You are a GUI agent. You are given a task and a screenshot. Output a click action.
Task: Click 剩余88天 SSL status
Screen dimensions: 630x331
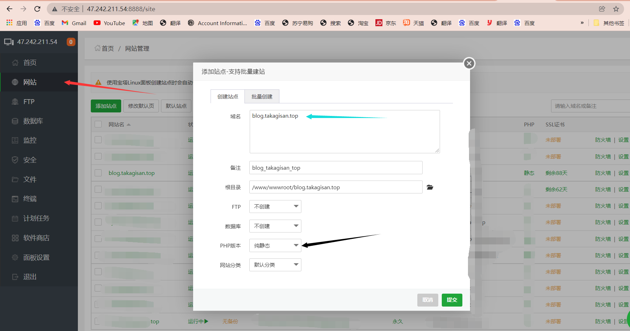tap(556, 173)
